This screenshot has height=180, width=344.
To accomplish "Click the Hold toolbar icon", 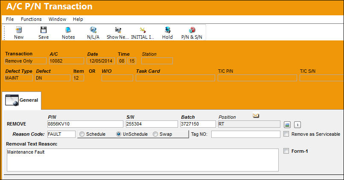I will tap(168, 30).
